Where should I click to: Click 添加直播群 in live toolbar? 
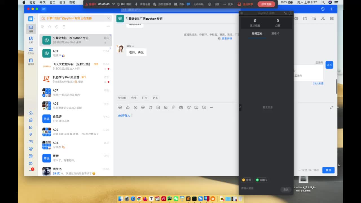tap(162, 4)
